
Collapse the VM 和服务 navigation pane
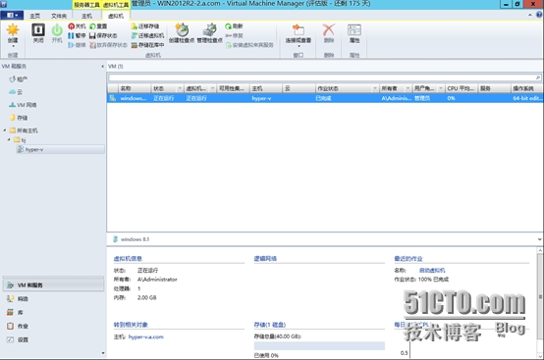coord(102,66)
